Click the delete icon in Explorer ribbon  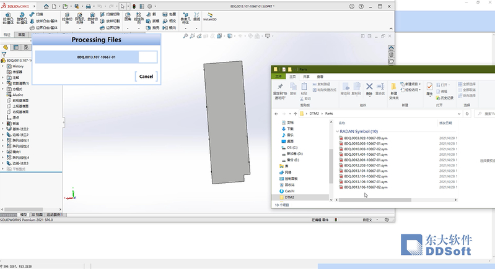(369, 88)
